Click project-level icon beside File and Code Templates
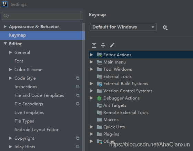The image size is (193, 151). pos(78,95)
